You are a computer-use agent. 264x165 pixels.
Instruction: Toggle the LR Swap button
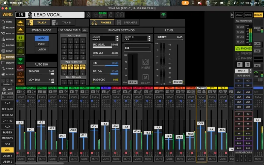(x=20, y=82)
